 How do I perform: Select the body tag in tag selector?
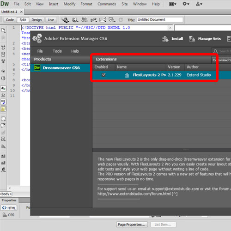[x=6, y=194]
